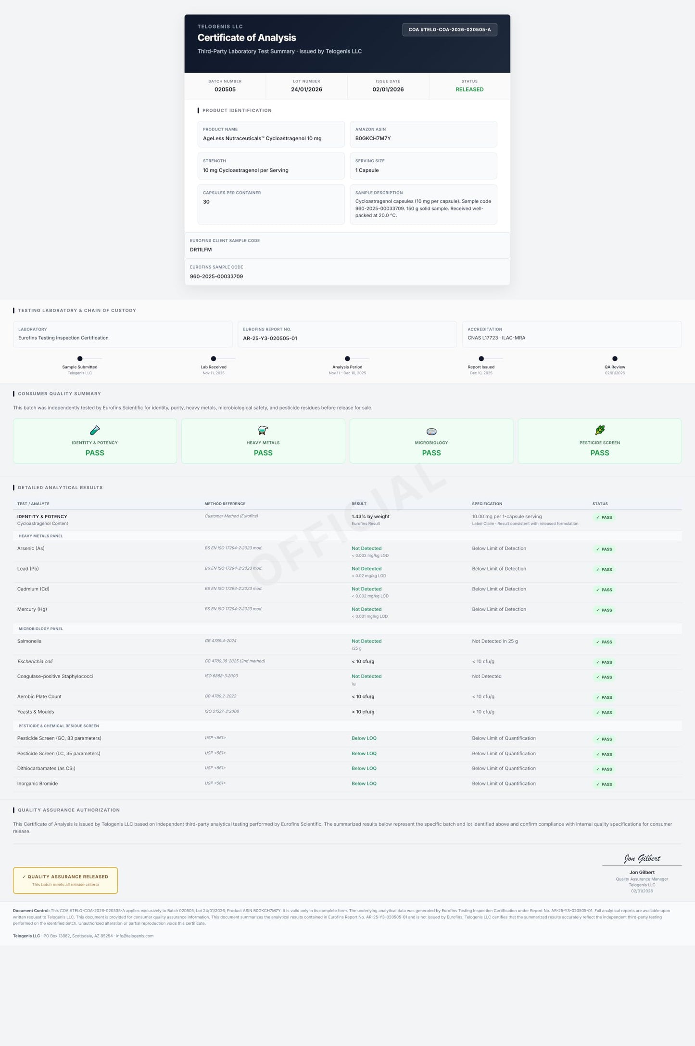Screen dimensions: 695x1046
Task: Click the Mercury (Hg) analyte name
Action: click(32, 610)
